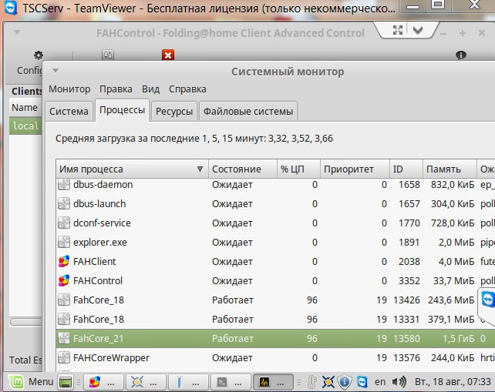The image size is (495, 392).
Task: Click the 379,1 МиБ memory cell
Action: click(451, 319)
